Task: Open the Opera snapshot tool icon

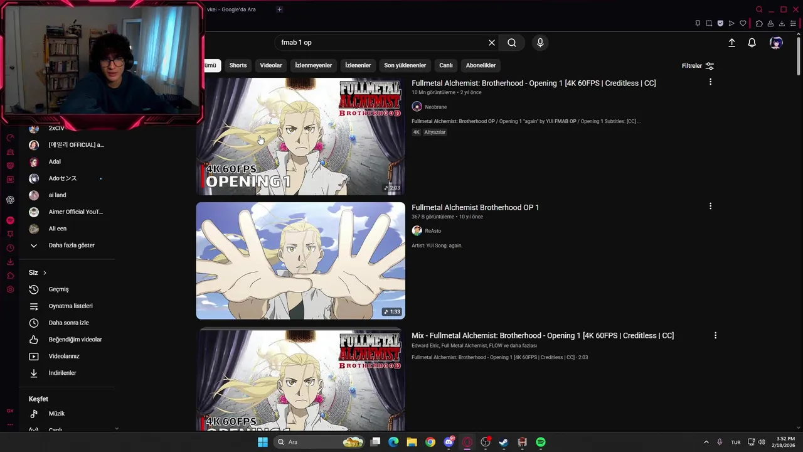Action: coord(709,23)
